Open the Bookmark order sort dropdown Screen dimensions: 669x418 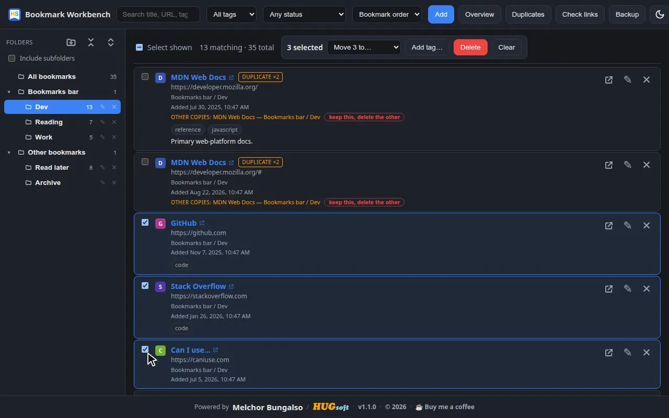pos(387,14)
